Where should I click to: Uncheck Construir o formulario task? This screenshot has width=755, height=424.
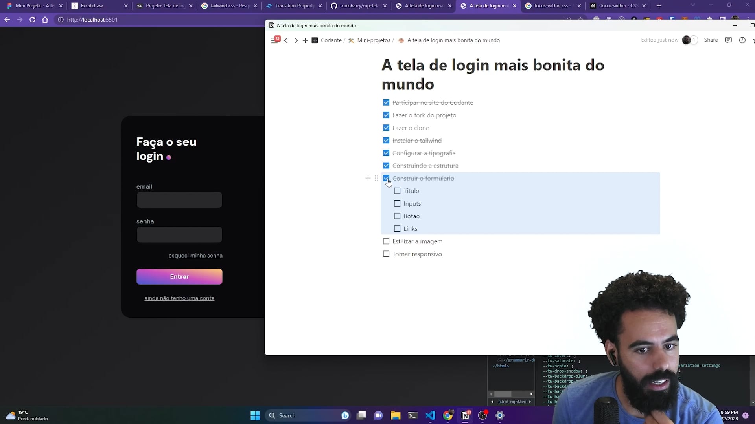click(386, 178)
